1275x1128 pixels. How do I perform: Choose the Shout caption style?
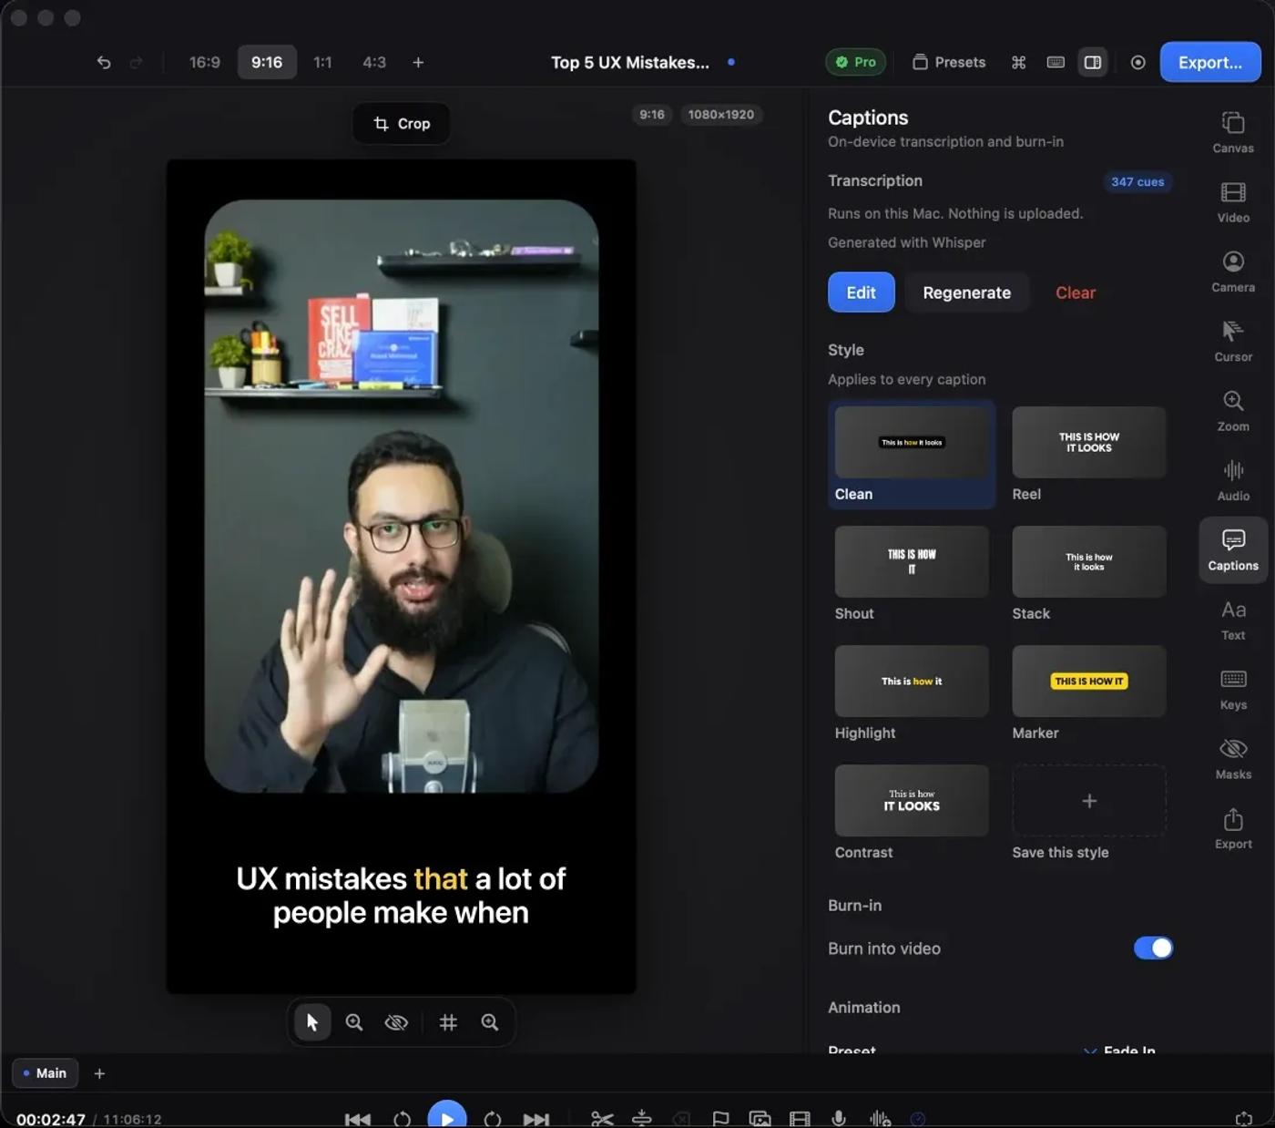coord(911,574)
